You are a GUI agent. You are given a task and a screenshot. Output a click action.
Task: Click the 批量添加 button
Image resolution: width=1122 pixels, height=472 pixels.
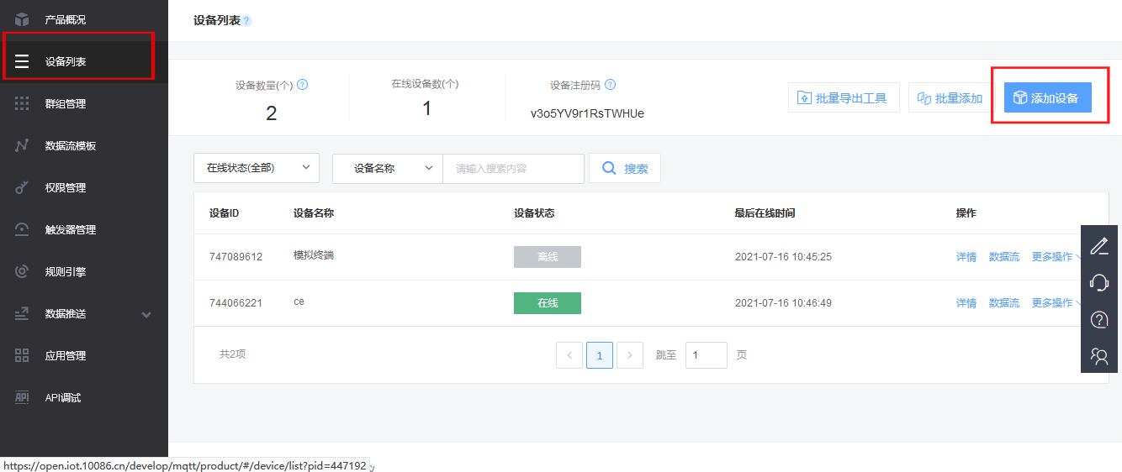950,98
